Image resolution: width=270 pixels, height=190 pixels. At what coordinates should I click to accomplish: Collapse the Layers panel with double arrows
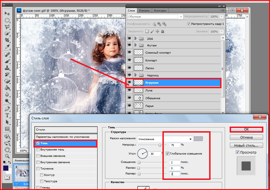[x=219, y=6]
